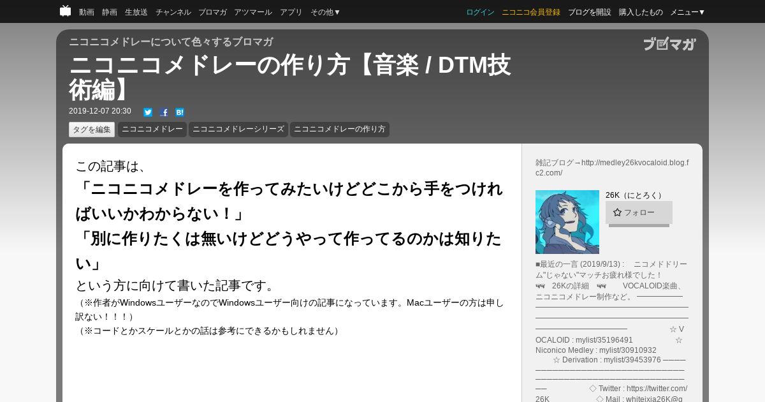This screenshot has height=402, width=765.
Task: Share article on Twitter icon
Action: [x=148, y=112]
